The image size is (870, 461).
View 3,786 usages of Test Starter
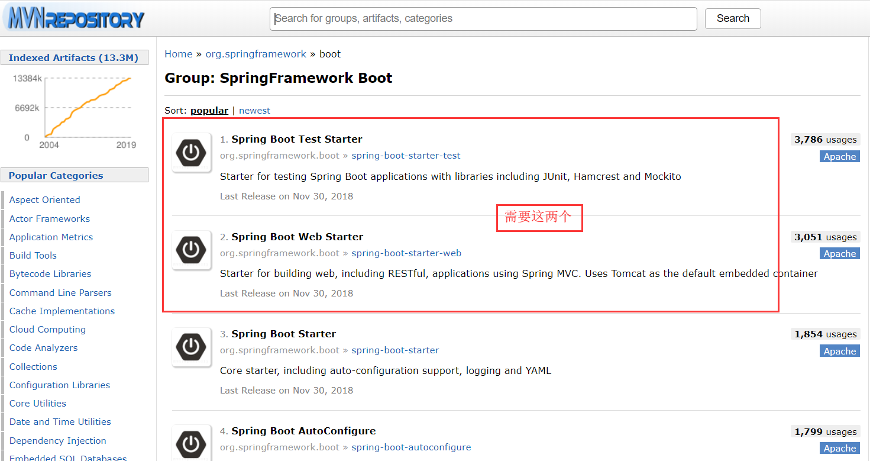tap(826, 140)
